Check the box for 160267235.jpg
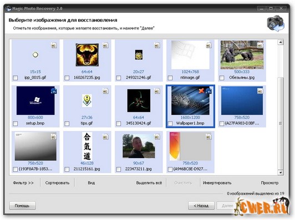This screenshot has width=295, height=220. 67,78
